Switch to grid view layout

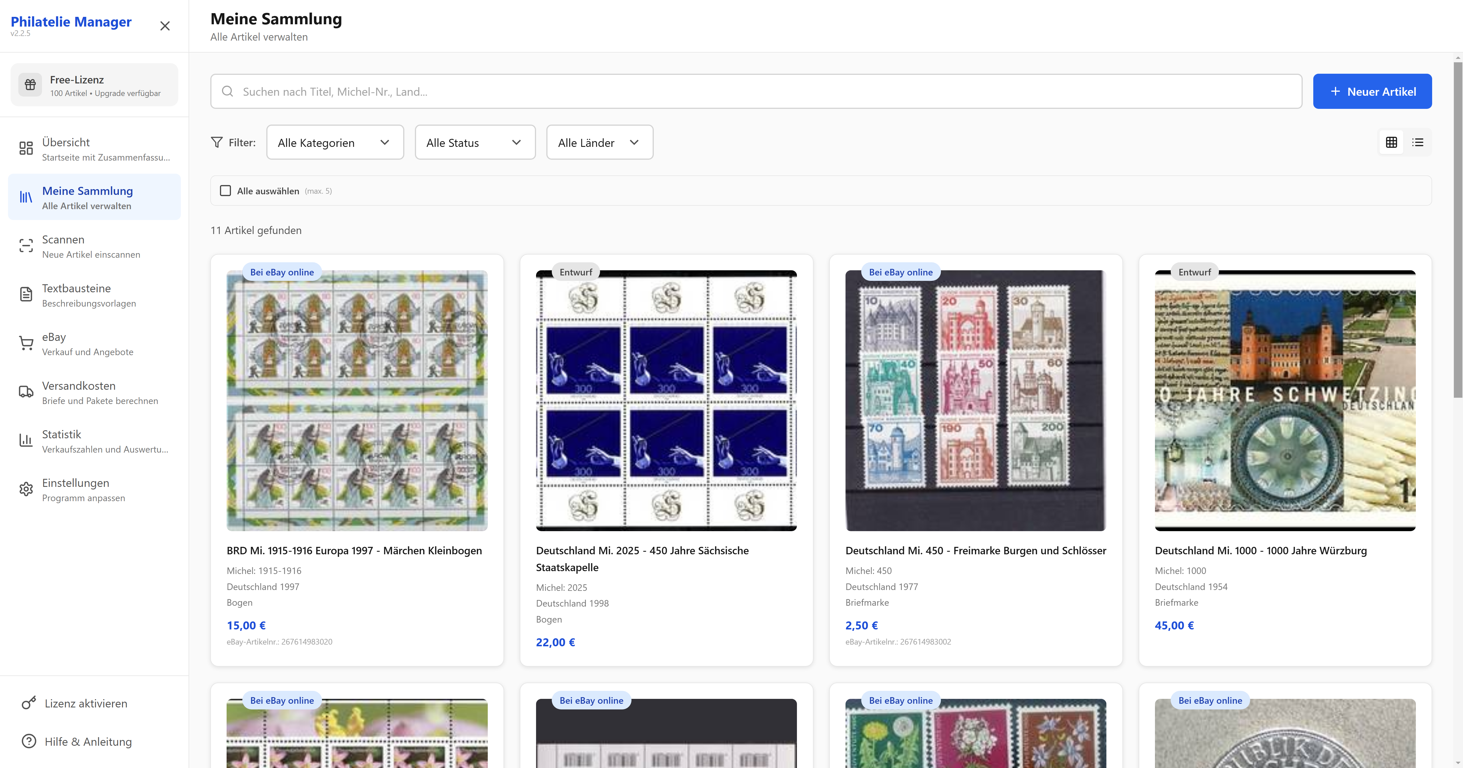click(x=1392, y=143)
